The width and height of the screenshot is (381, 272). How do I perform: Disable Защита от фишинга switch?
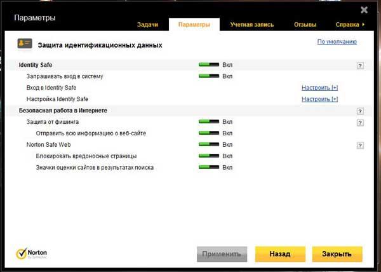pos(209,121)
